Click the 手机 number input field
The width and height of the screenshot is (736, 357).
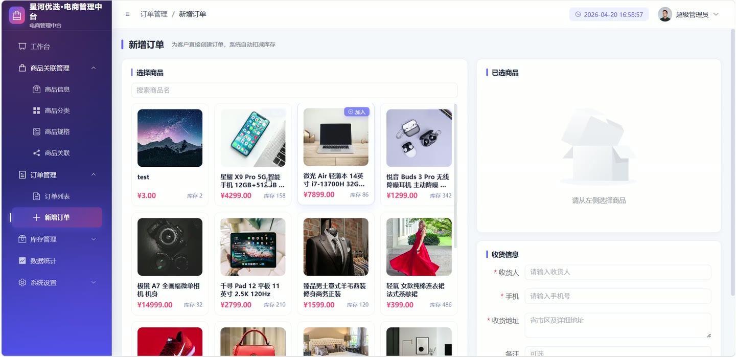coord(617,296)
